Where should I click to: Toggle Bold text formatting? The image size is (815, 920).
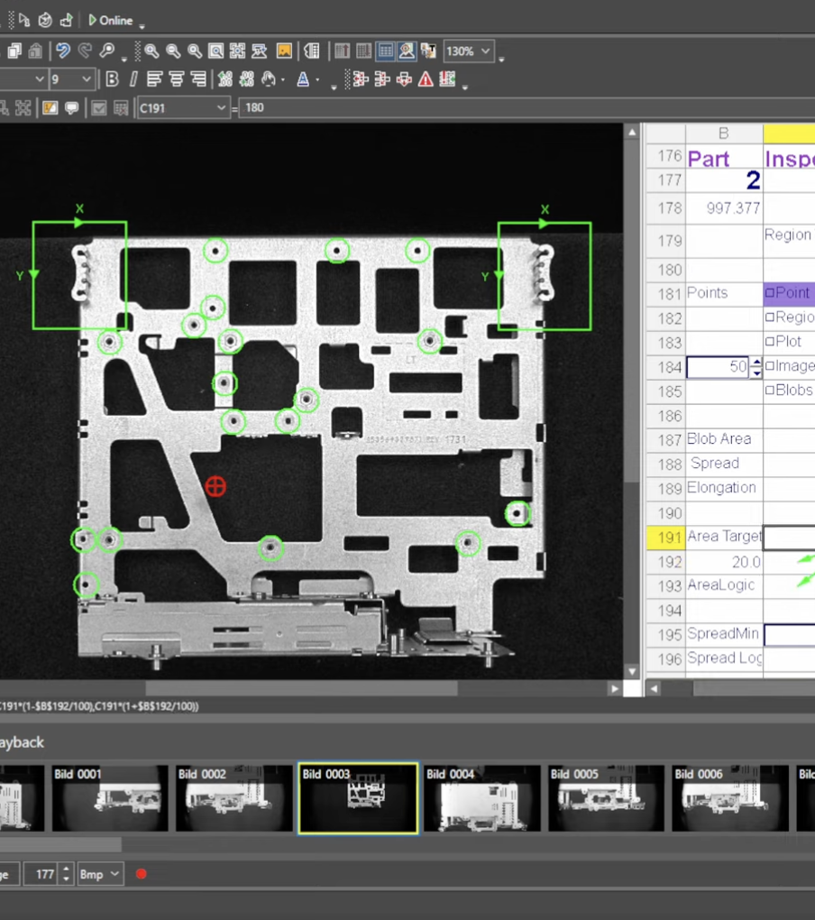pos(112,79)
